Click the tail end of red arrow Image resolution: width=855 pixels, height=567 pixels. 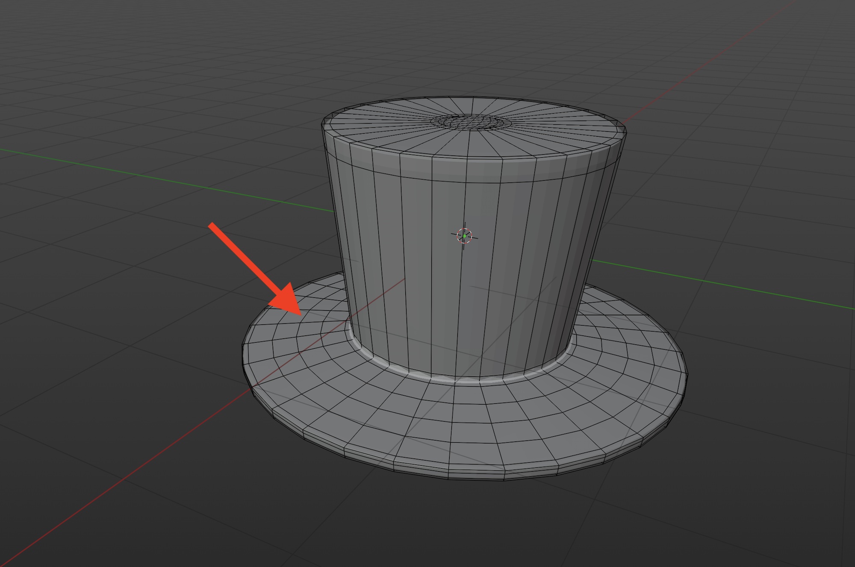211,225
